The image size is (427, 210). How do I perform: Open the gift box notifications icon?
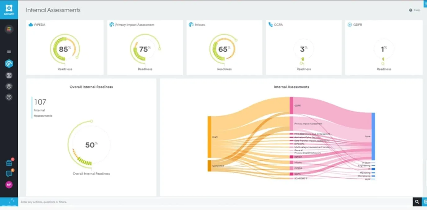pos(9,163)
